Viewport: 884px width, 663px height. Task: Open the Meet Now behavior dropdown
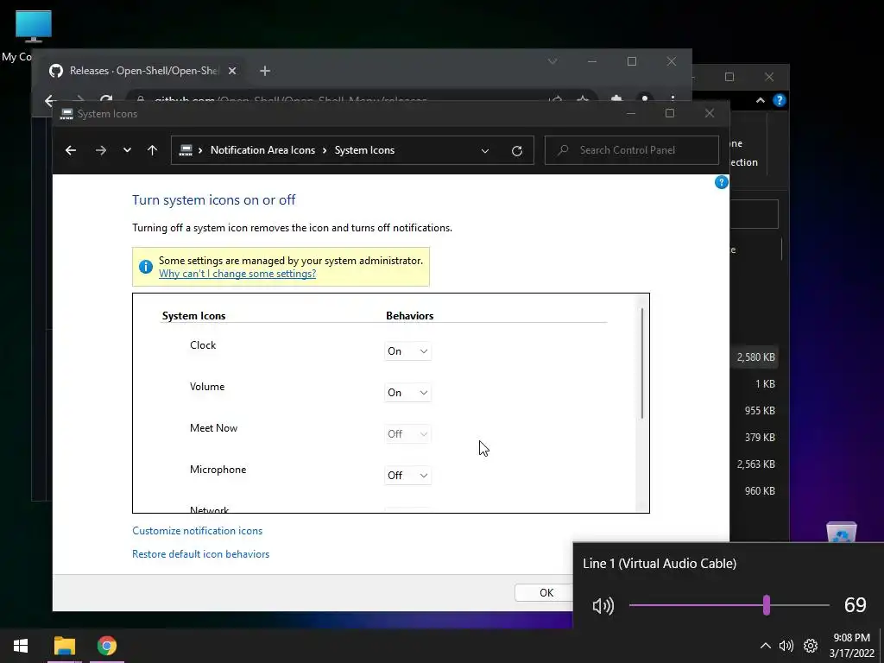(x=407, y=434)
